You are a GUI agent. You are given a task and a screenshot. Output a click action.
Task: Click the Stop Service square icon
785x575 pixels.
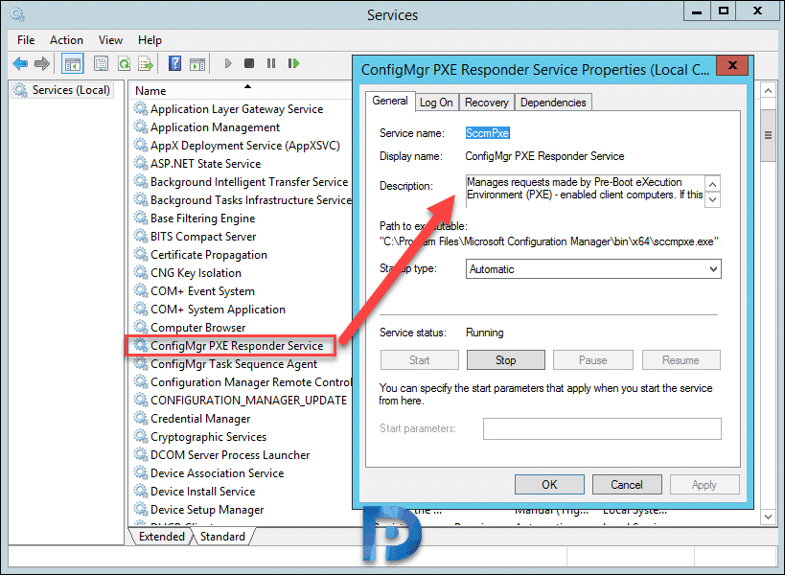[x=249, y=63]
